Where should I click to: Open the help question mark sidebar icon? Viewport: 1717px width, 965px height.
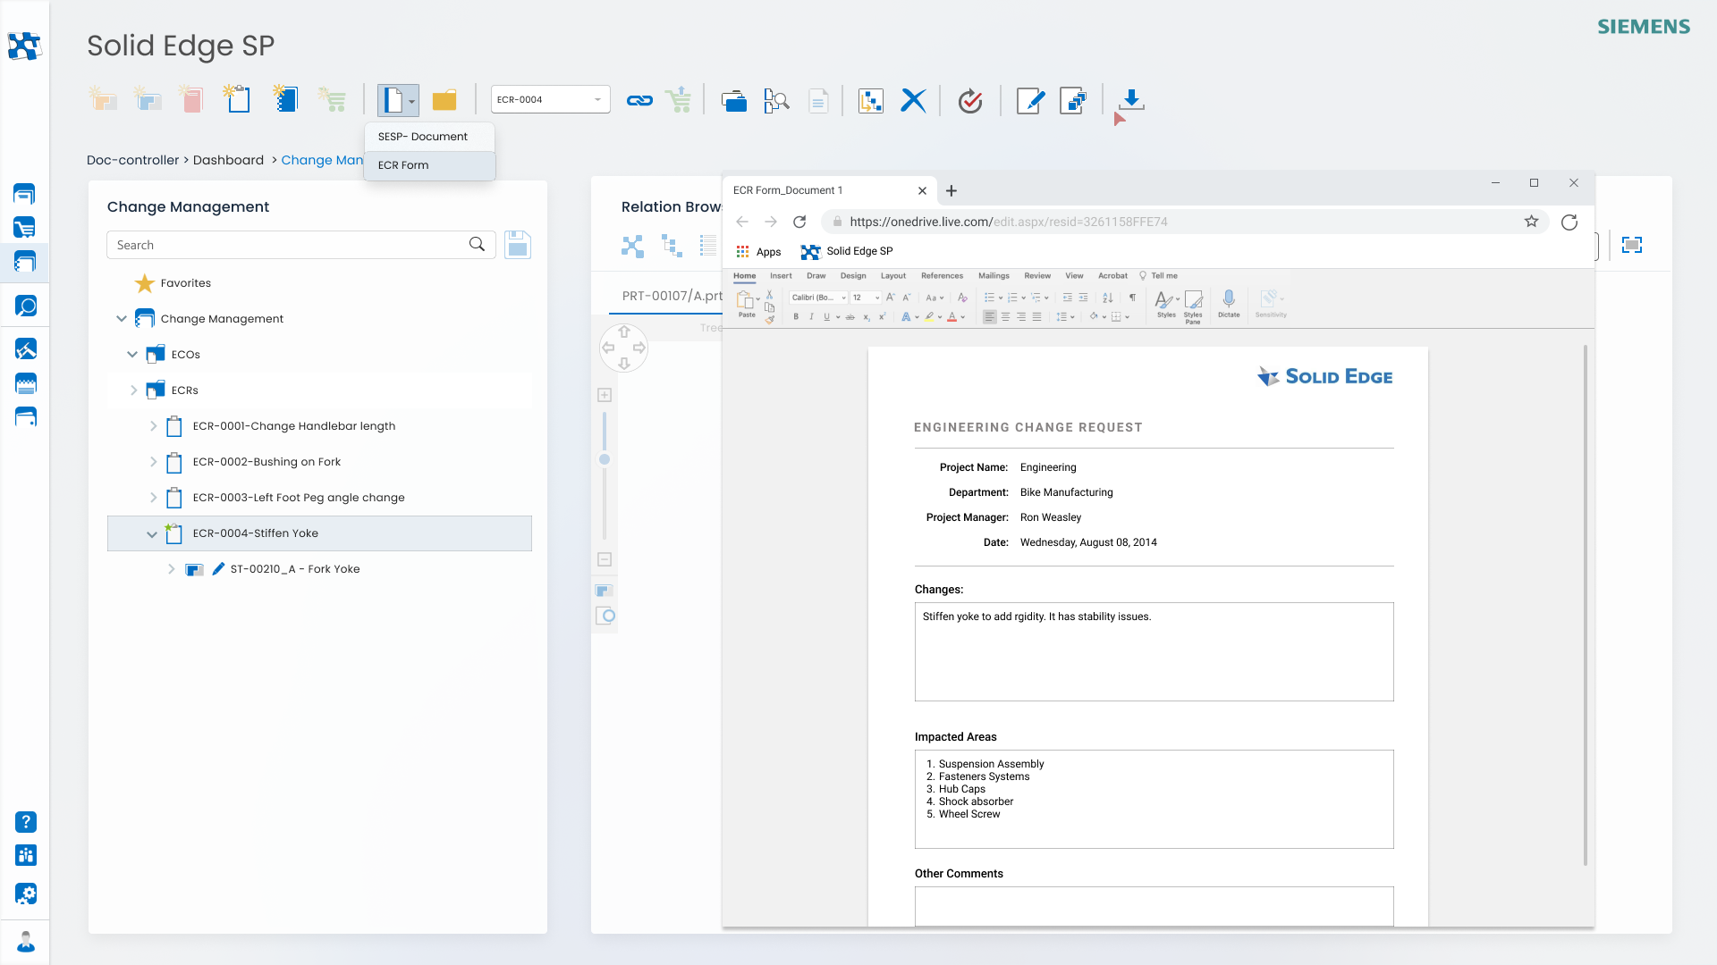[26, 822]
